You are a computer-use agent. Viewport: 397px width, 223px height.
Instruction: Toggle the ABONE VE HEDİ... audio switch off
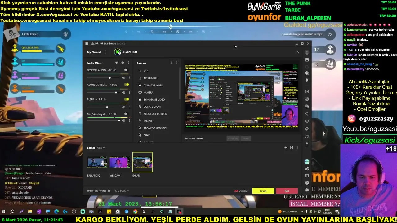pyautogui.click(x=127, y=85)
